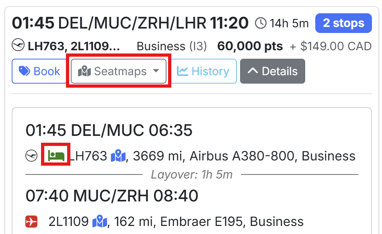Click the blue map icon beside 2L1109

pos(100,221)
